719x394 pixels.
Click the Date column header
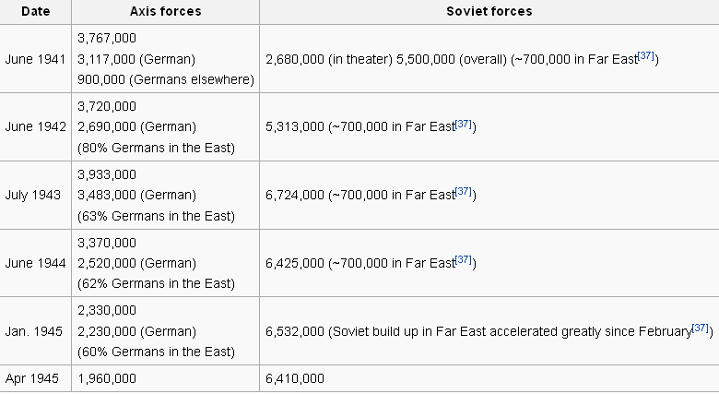coord(36,11)
